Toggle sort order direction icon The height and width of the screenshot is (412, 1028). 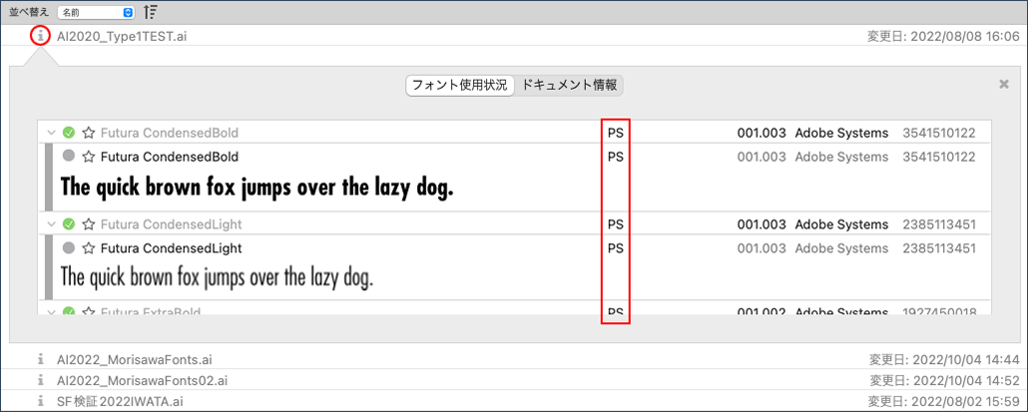pos(150,12)
